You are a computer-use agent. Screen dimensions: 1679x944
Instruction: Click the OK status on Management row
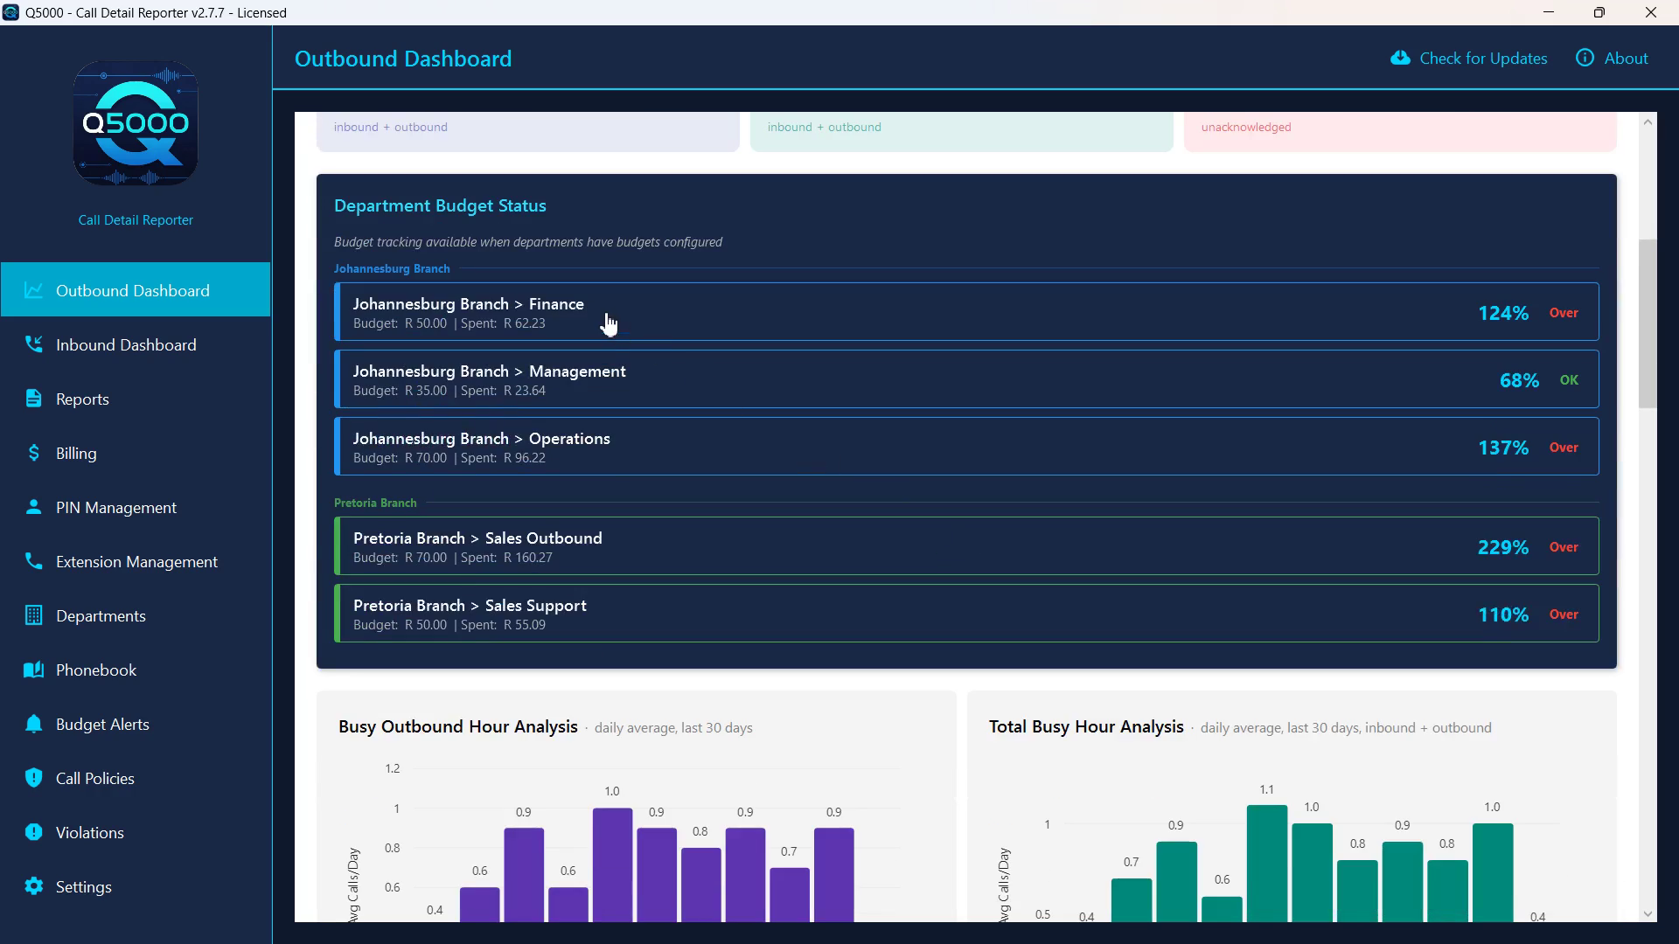coord(1569,380)
